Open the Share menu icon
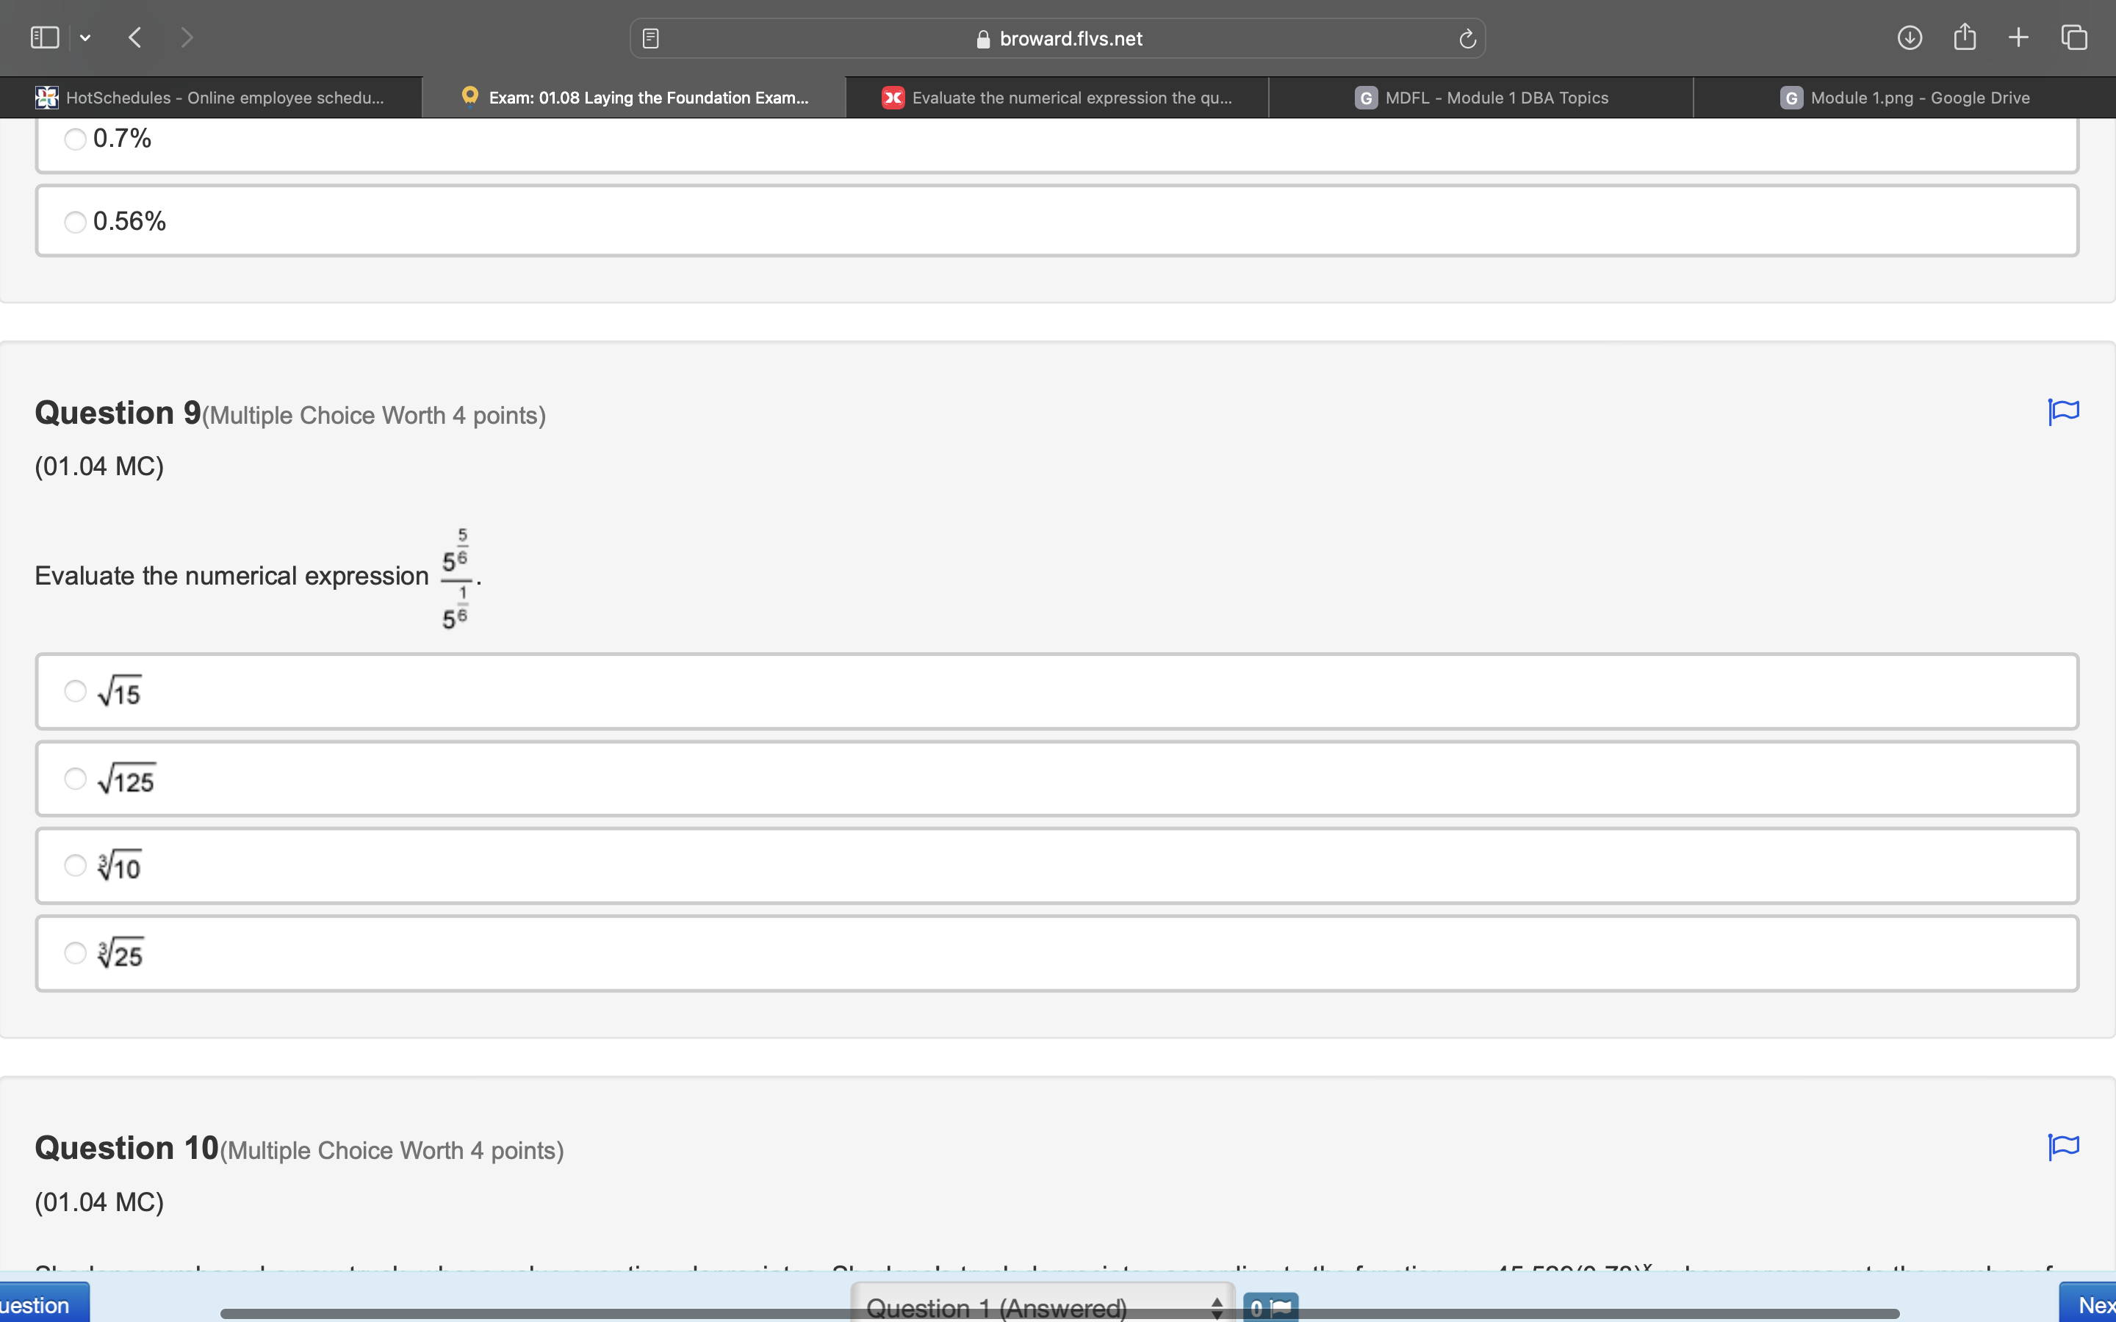Viewport: 2116px width, 1322px height. click(1965, 37)
